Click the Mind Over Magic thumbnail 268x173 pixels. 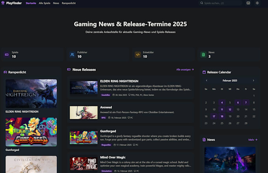point(84,164)
